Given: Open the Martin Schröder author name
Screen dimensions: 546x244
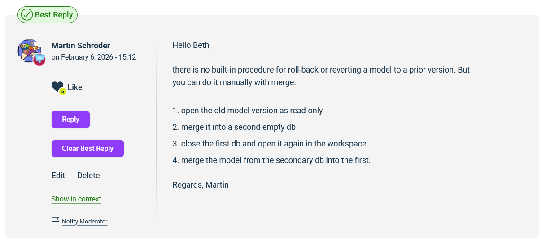Looking at the screenshot, I should coord(81,46).
